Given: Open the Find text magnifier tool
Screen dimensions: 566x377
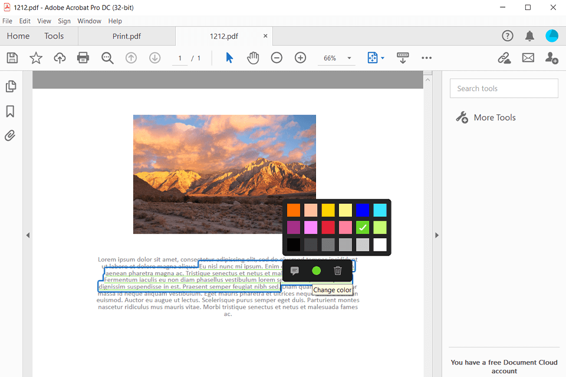Looking at the screenshot, I should coord(107,58).
